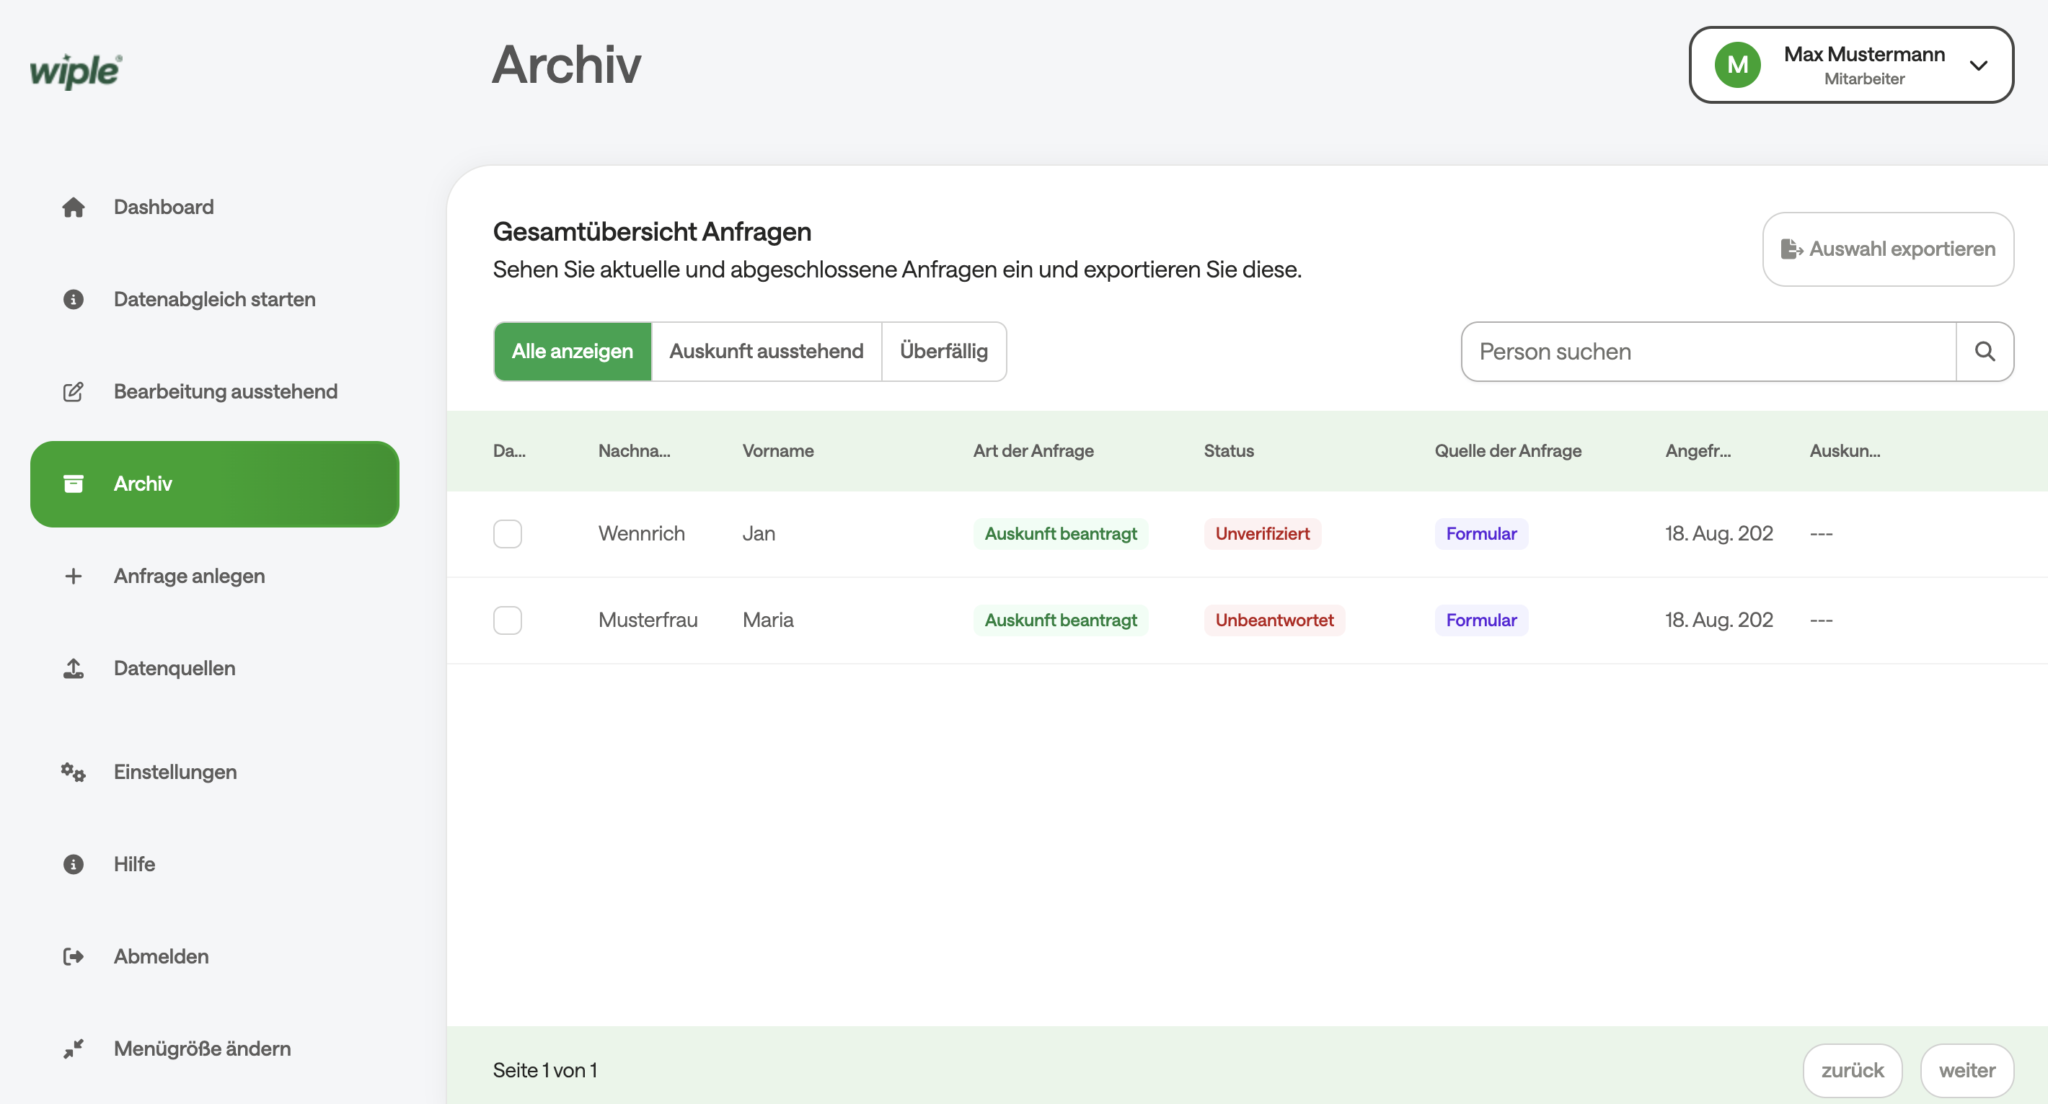Select the Datenabgleich starten info icon
The height and width of the screenshot is (1104, 2048).
73,300
